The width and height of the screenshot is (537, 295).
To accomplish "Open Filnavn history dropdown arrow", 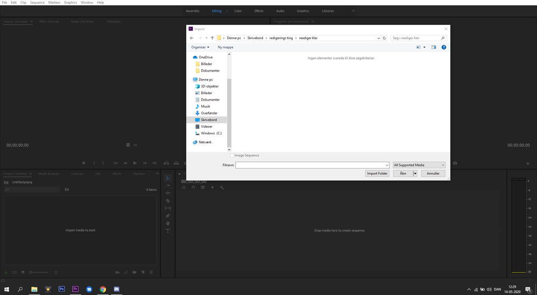I will (387, 165).
